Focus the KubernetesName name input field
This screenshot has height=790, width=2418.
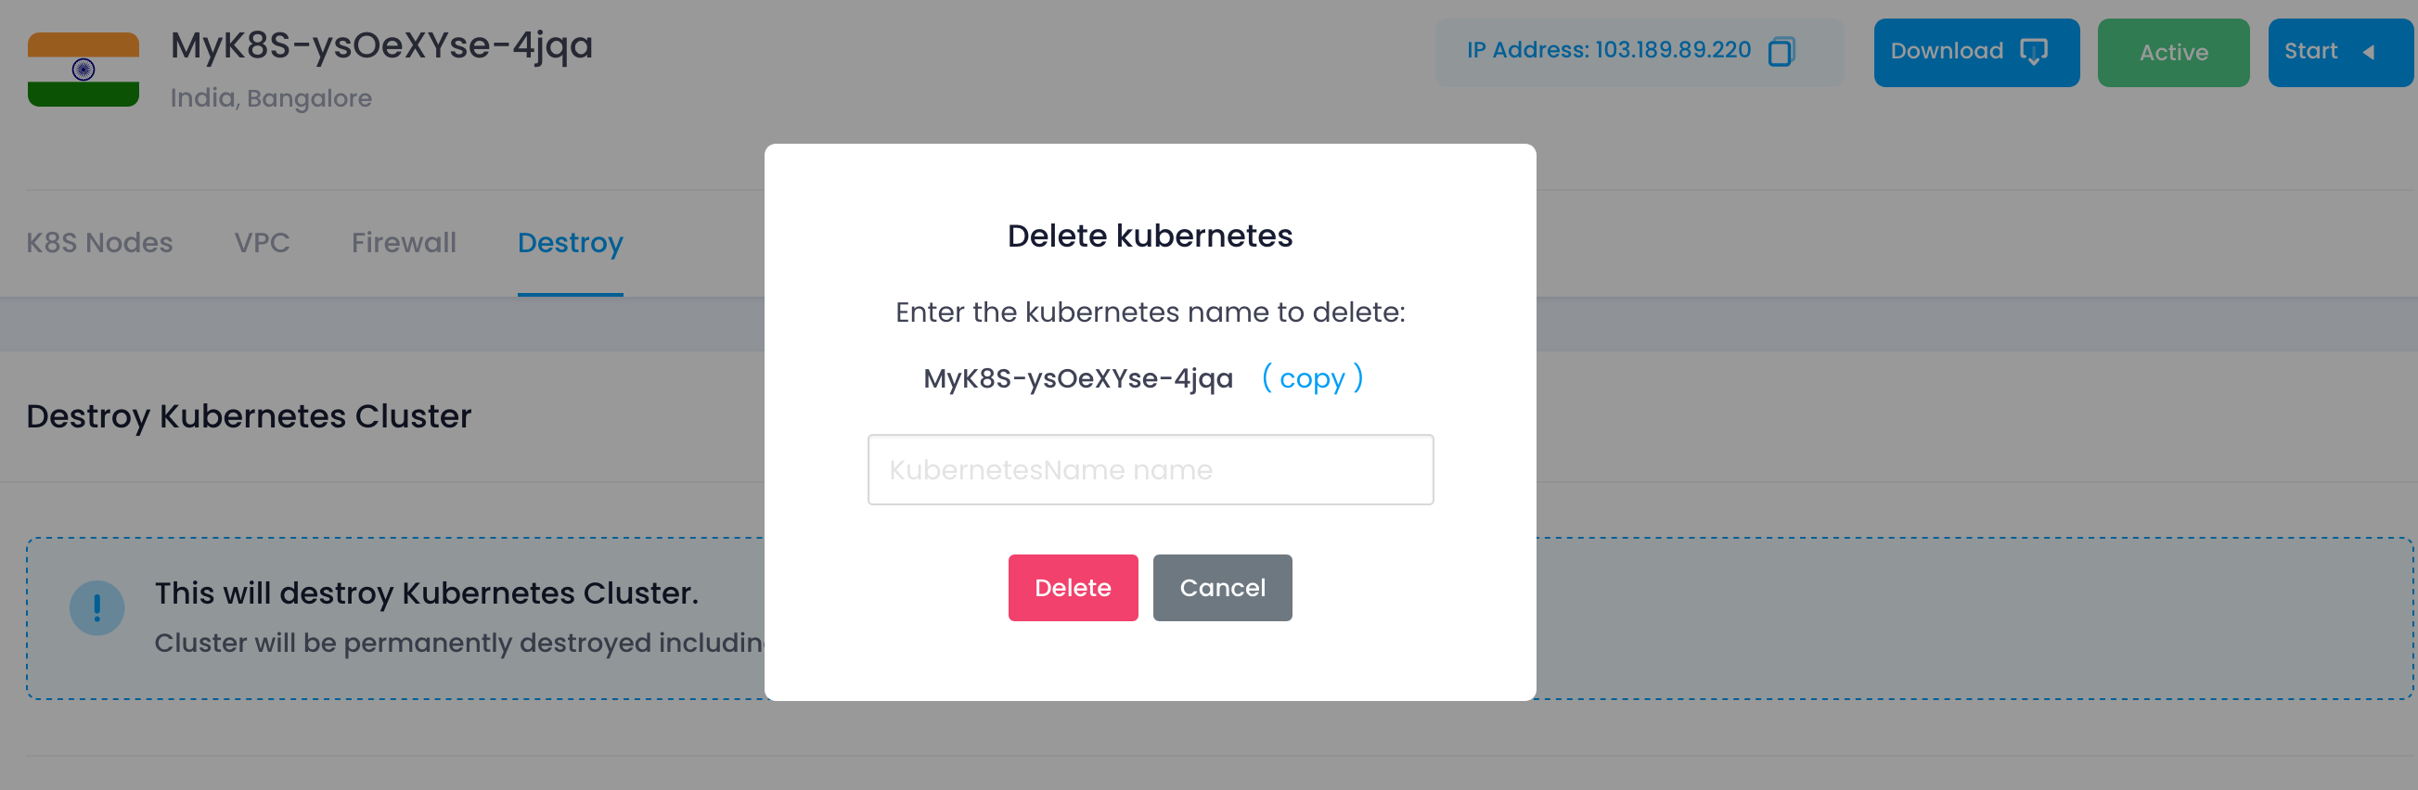click(1150, 469)
